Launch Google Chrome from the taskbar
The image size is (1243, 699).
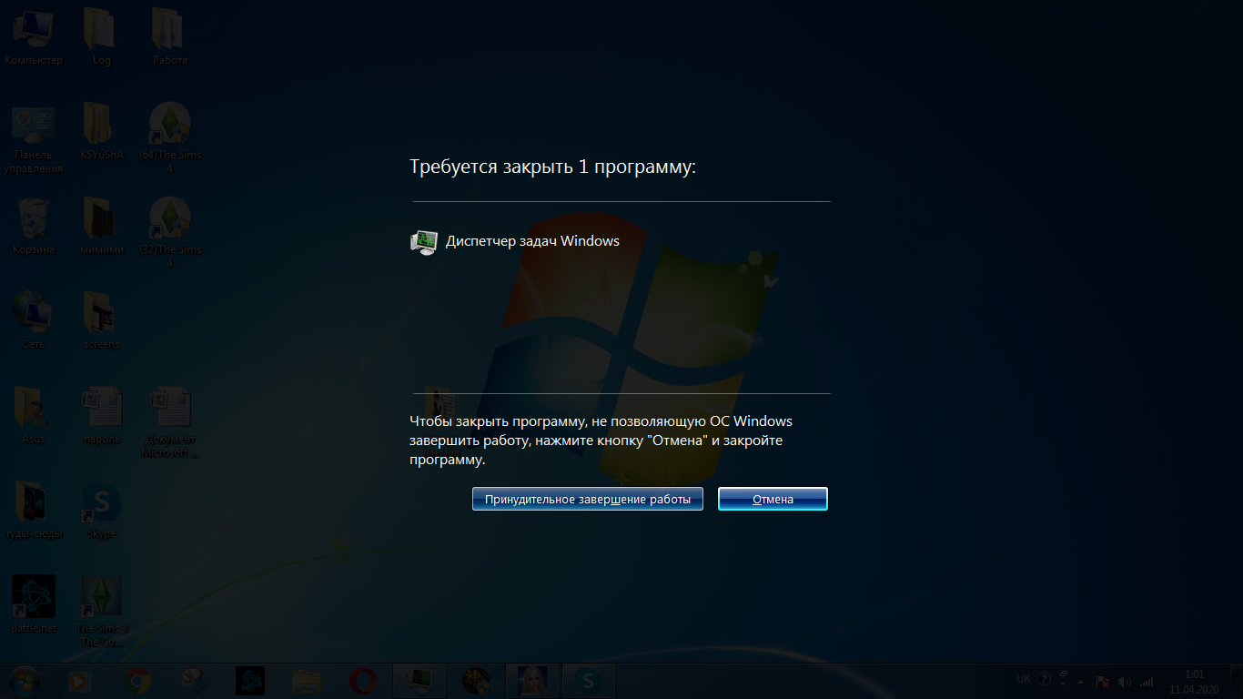coord(138,681)
